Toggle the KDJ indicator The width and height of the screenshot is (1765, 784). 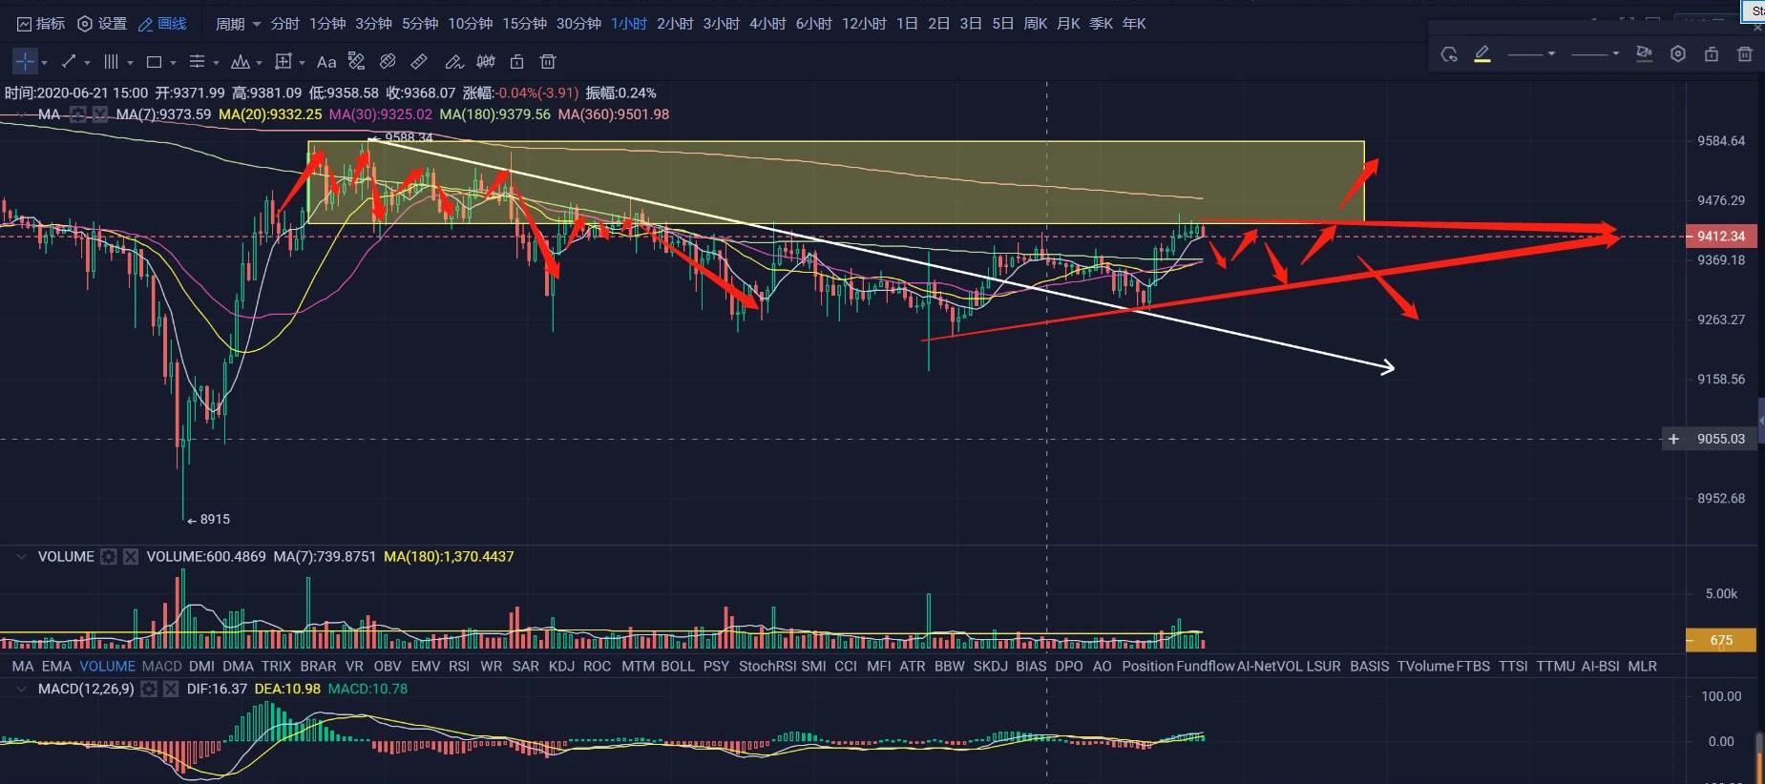point(561,667)
